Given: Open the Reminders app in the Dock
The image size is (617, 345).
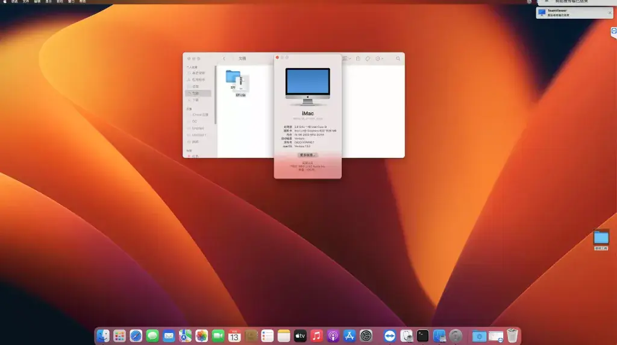Looking at the screenshot, I should 267,336.
